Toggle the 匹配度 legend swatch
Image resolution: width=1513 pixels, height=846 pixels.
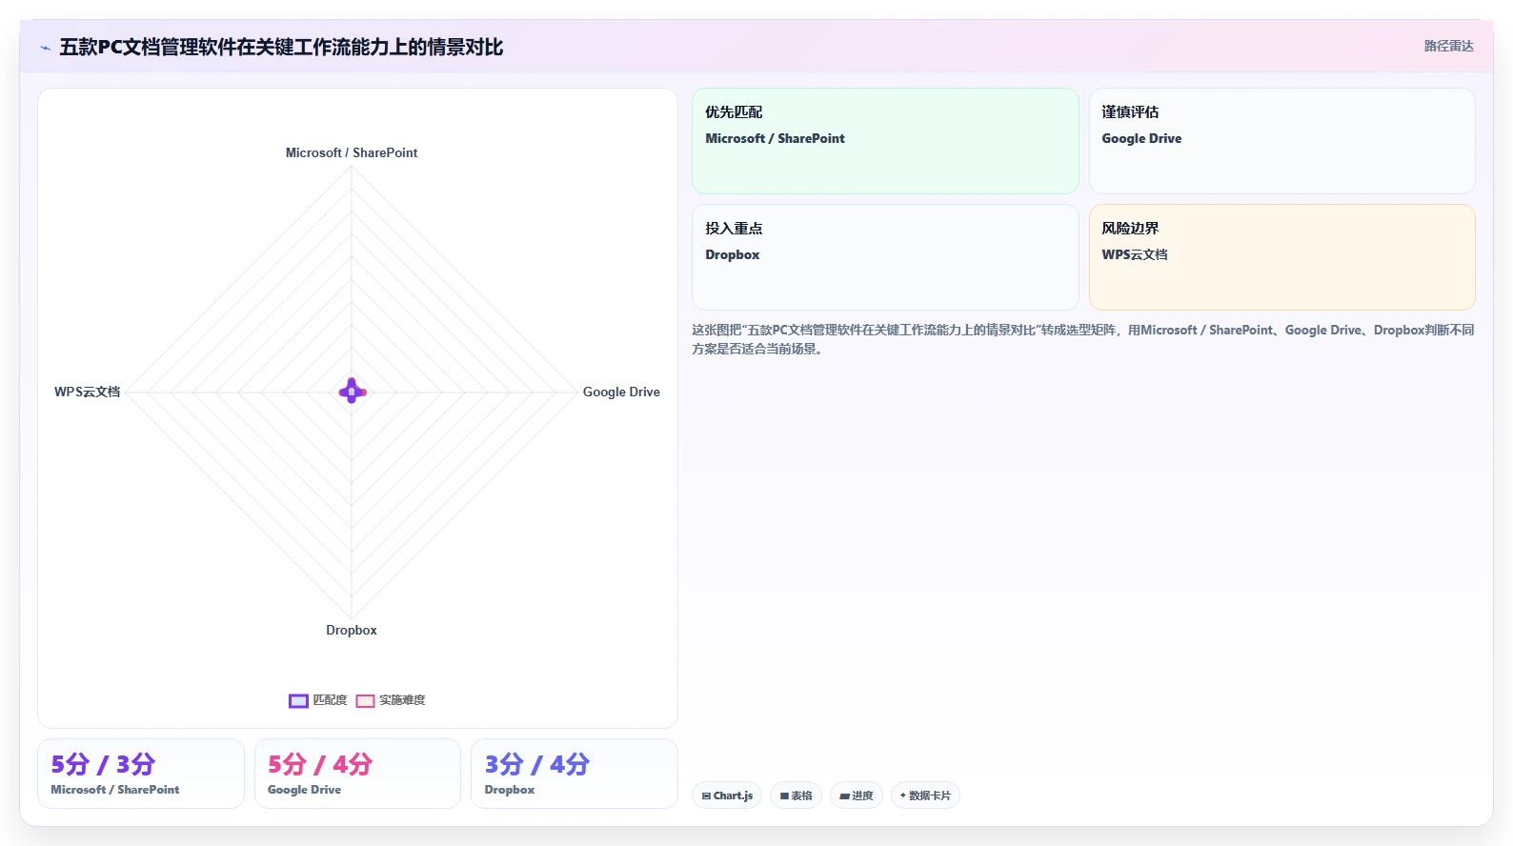(298, 700)
